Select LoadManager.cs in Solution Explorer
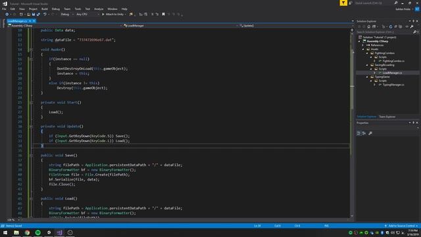Image resolution: width=421 pixels, height=237 pixels. tap(392, 73)
